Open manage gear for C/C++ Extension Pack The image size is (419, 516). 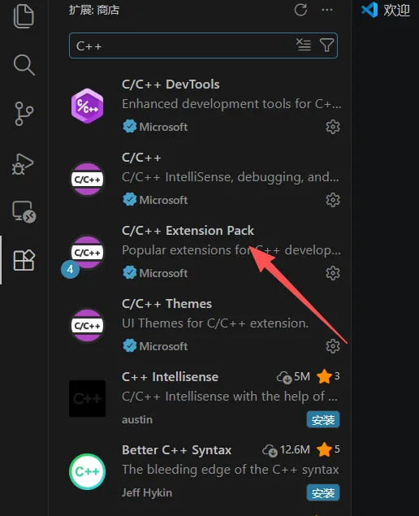click(332, 273)
